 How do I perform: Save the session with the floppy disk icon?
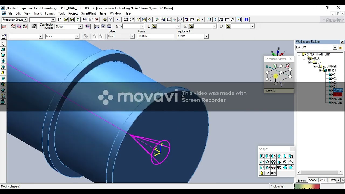[x=72, y=19]
